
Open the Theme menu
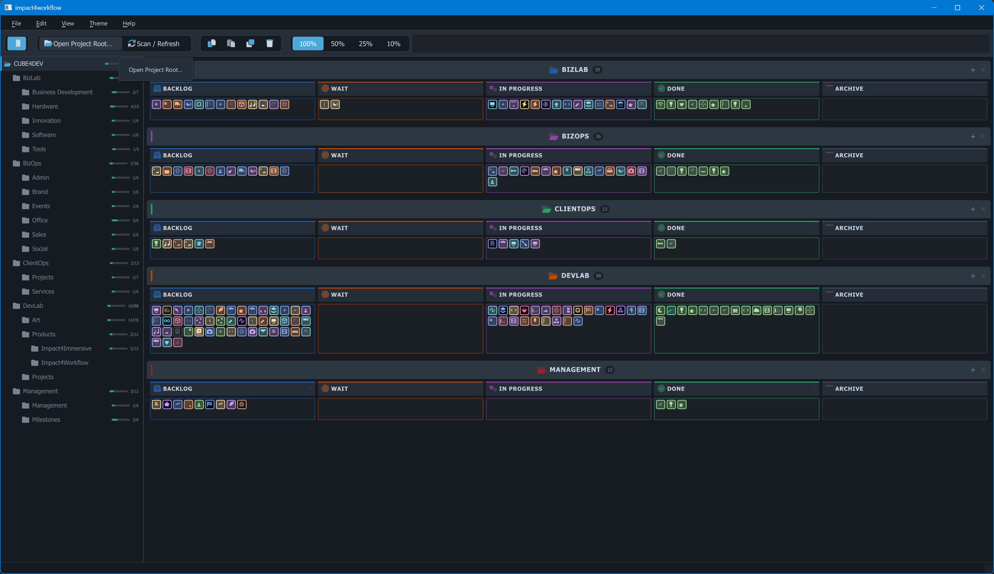[98, 23]
